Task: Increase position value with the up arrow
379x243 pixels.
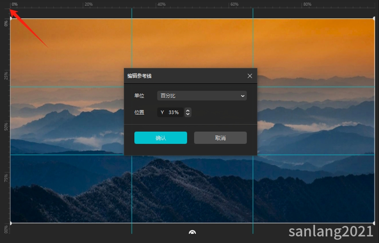Action: [x=188, y=110]
